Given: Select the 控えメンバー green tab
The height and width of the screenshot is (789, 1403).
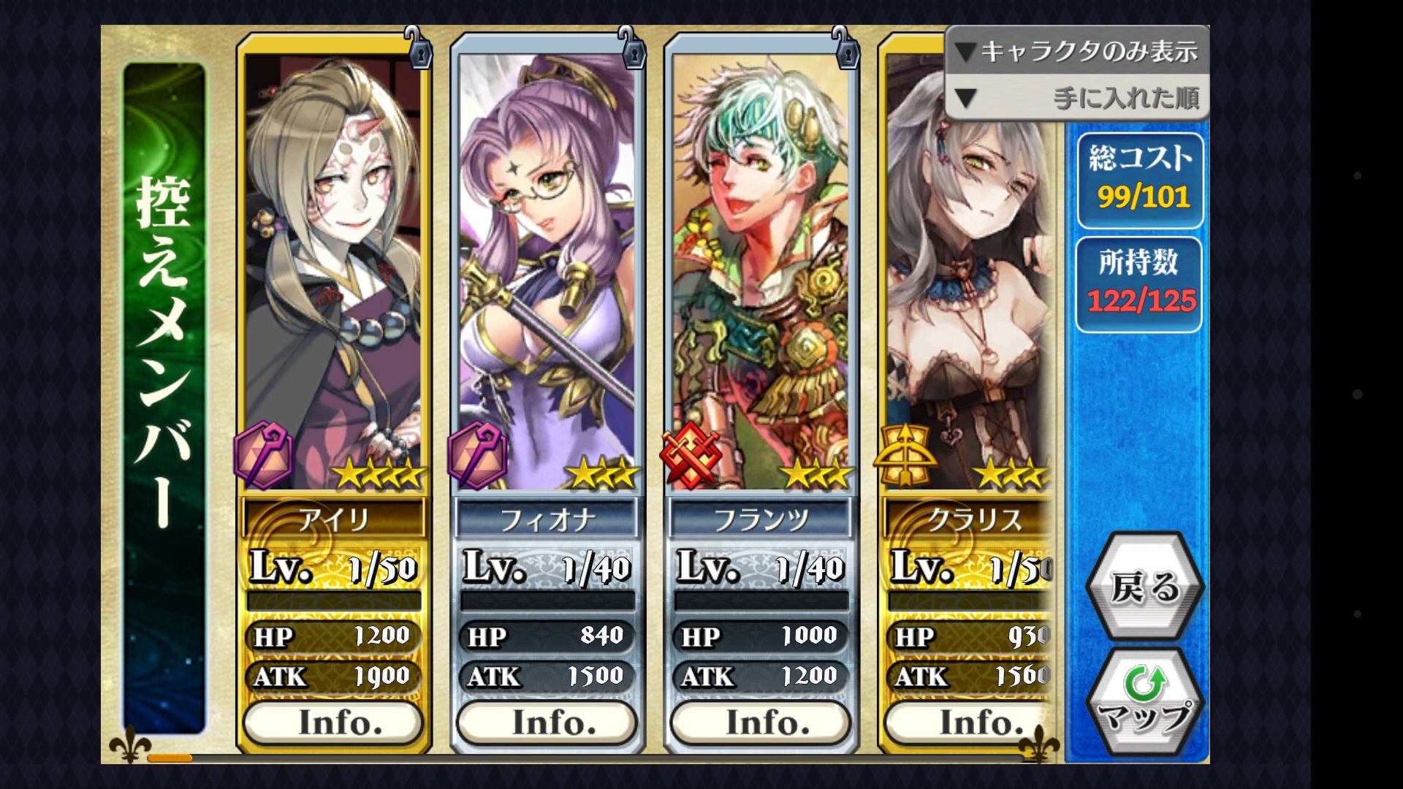Looking at the screenshot, I should (x=164, y=398).
